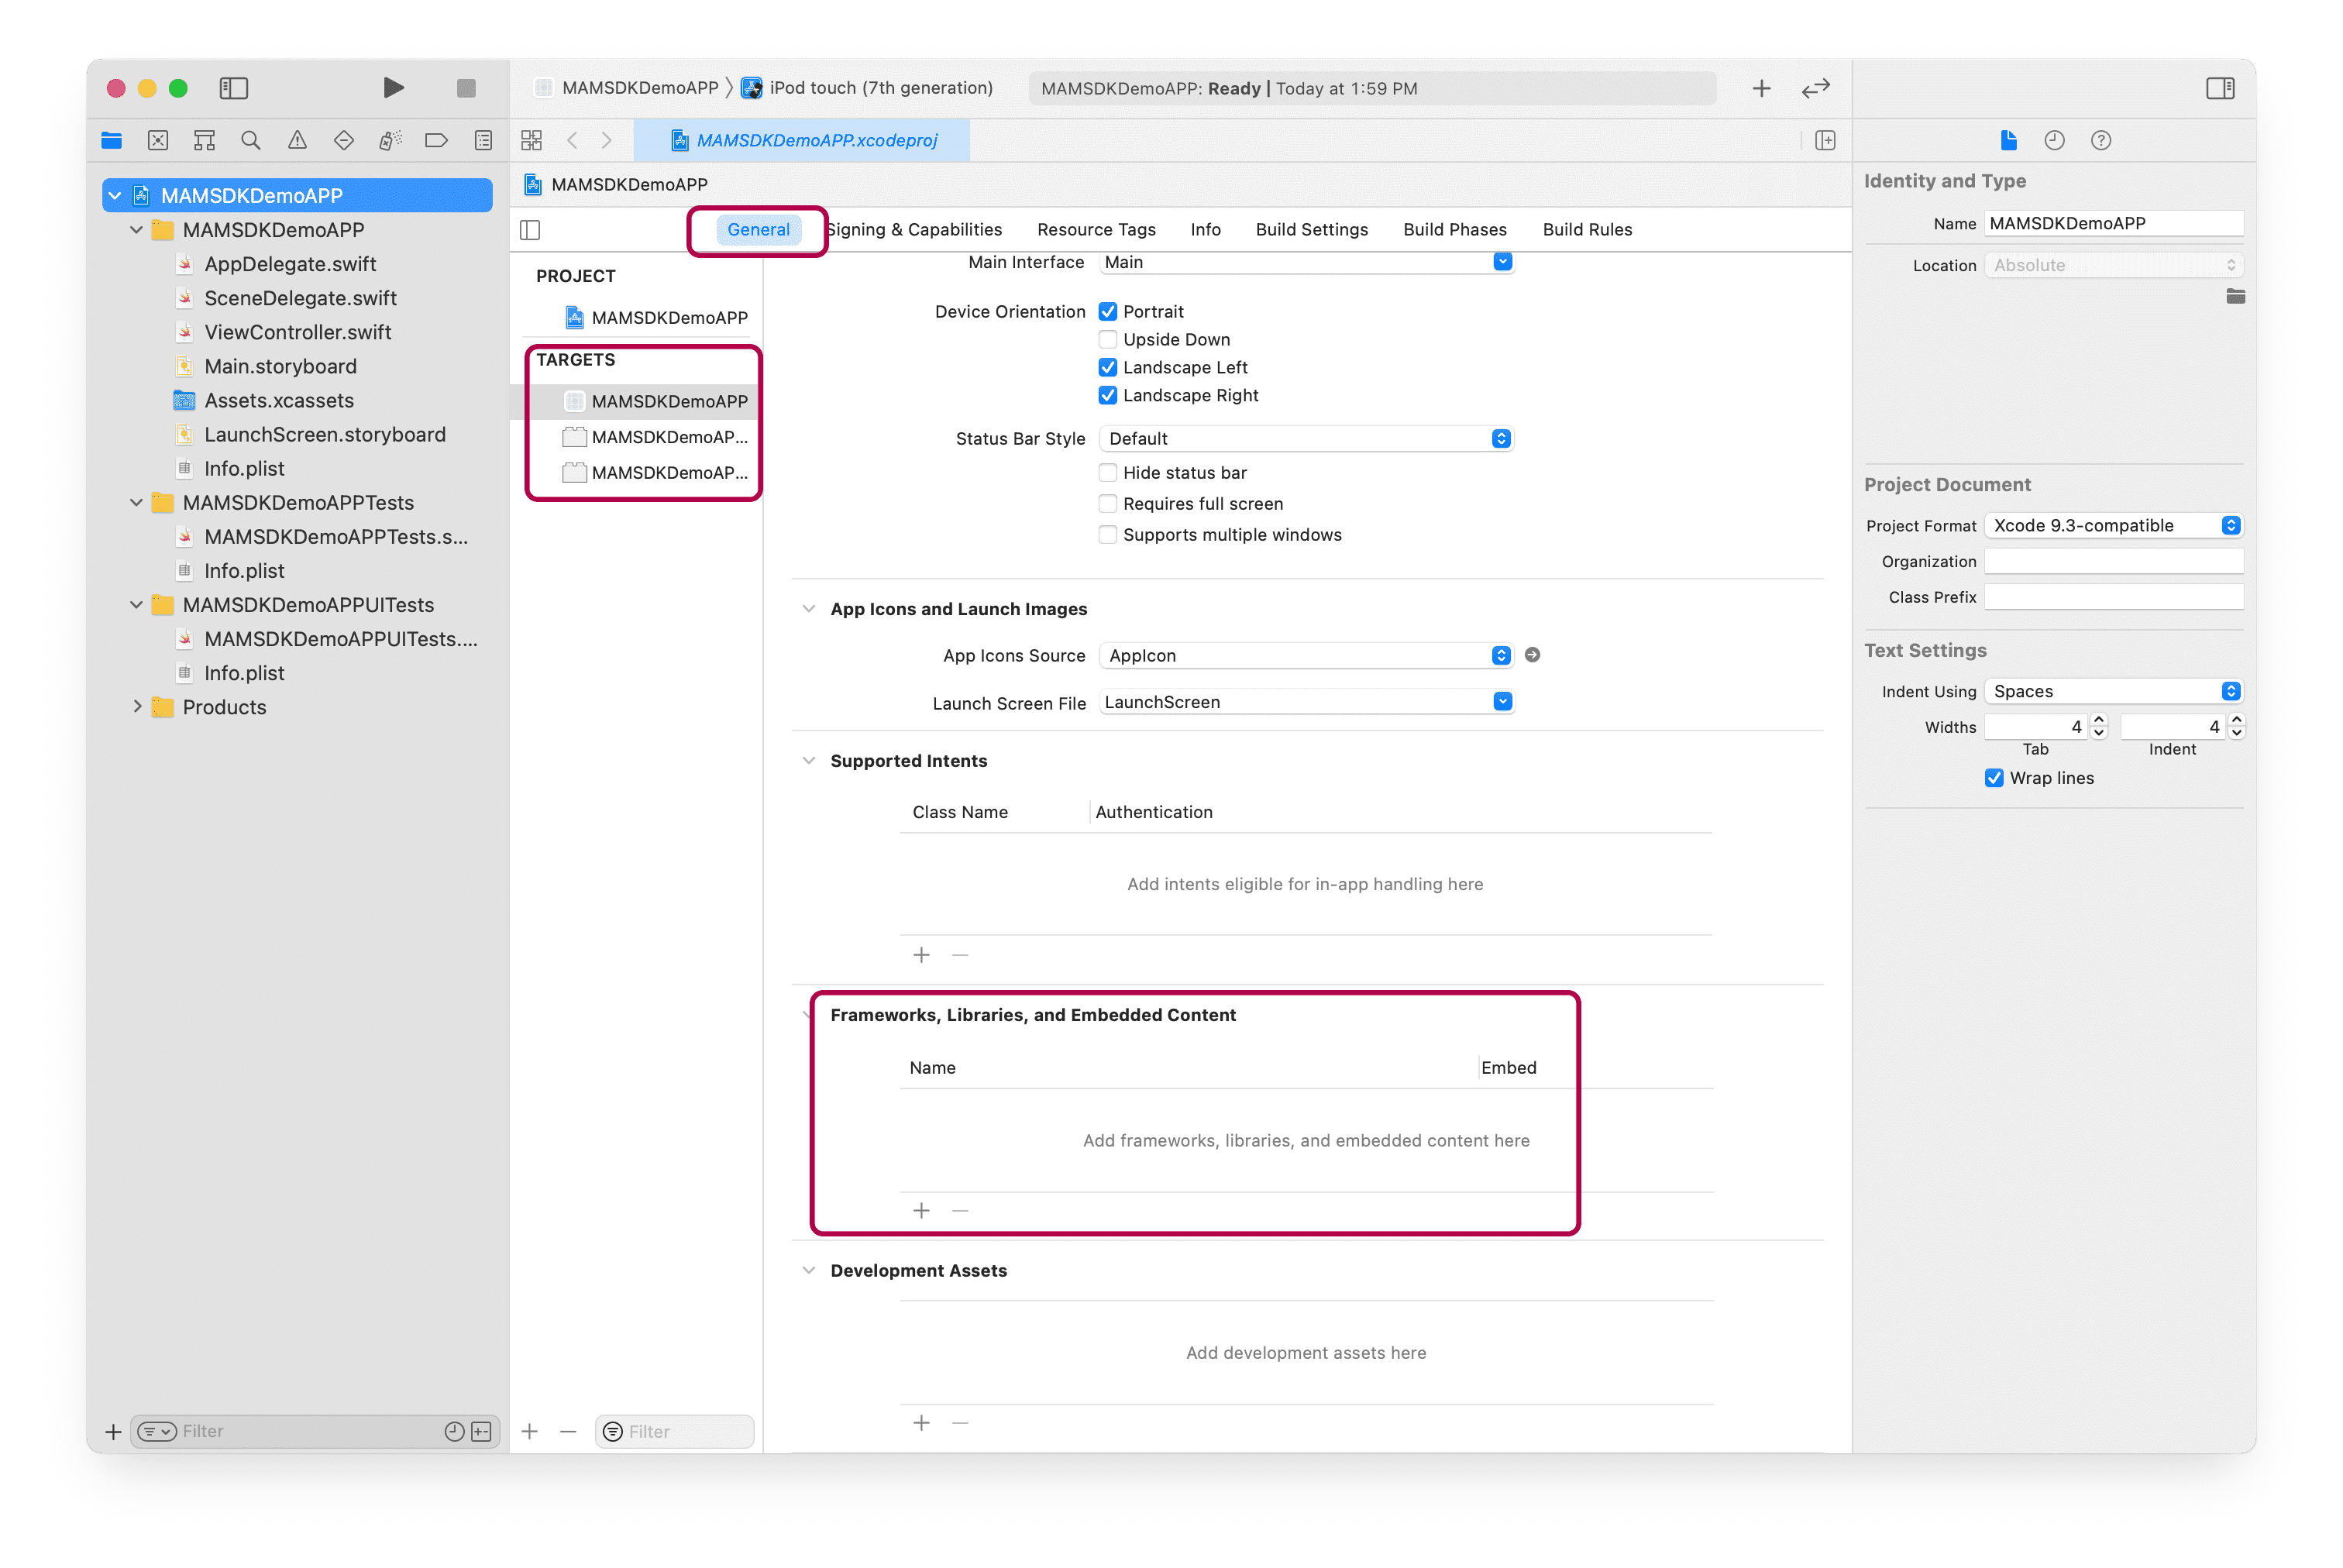Add a framework with the plus button
Viewport: 2343px width, 1568px height.
tap(921, 1211)
